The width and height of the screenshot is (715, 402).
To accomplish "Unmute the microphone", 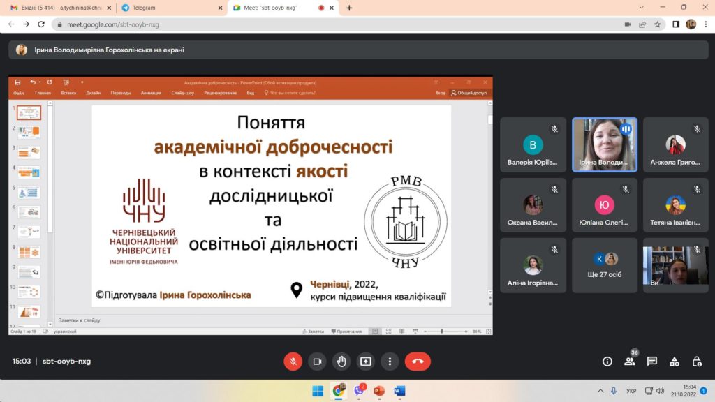I will tap(293, 362).
